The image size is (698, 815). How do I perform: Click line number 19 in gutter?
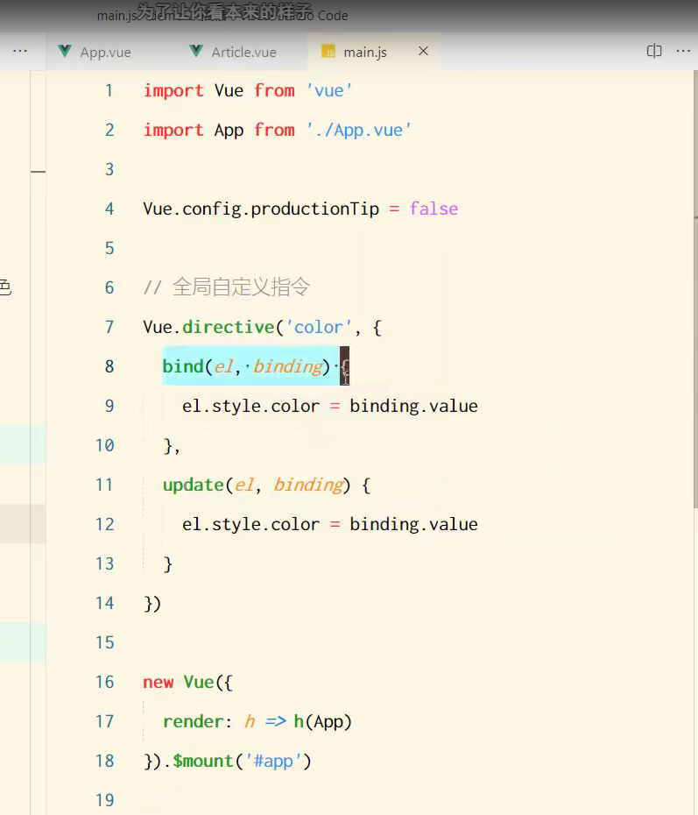pos(104,800)
